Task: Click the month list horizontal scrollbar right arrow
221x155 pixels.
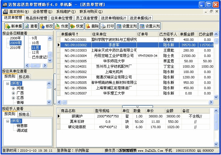Action: click(45, 65)
